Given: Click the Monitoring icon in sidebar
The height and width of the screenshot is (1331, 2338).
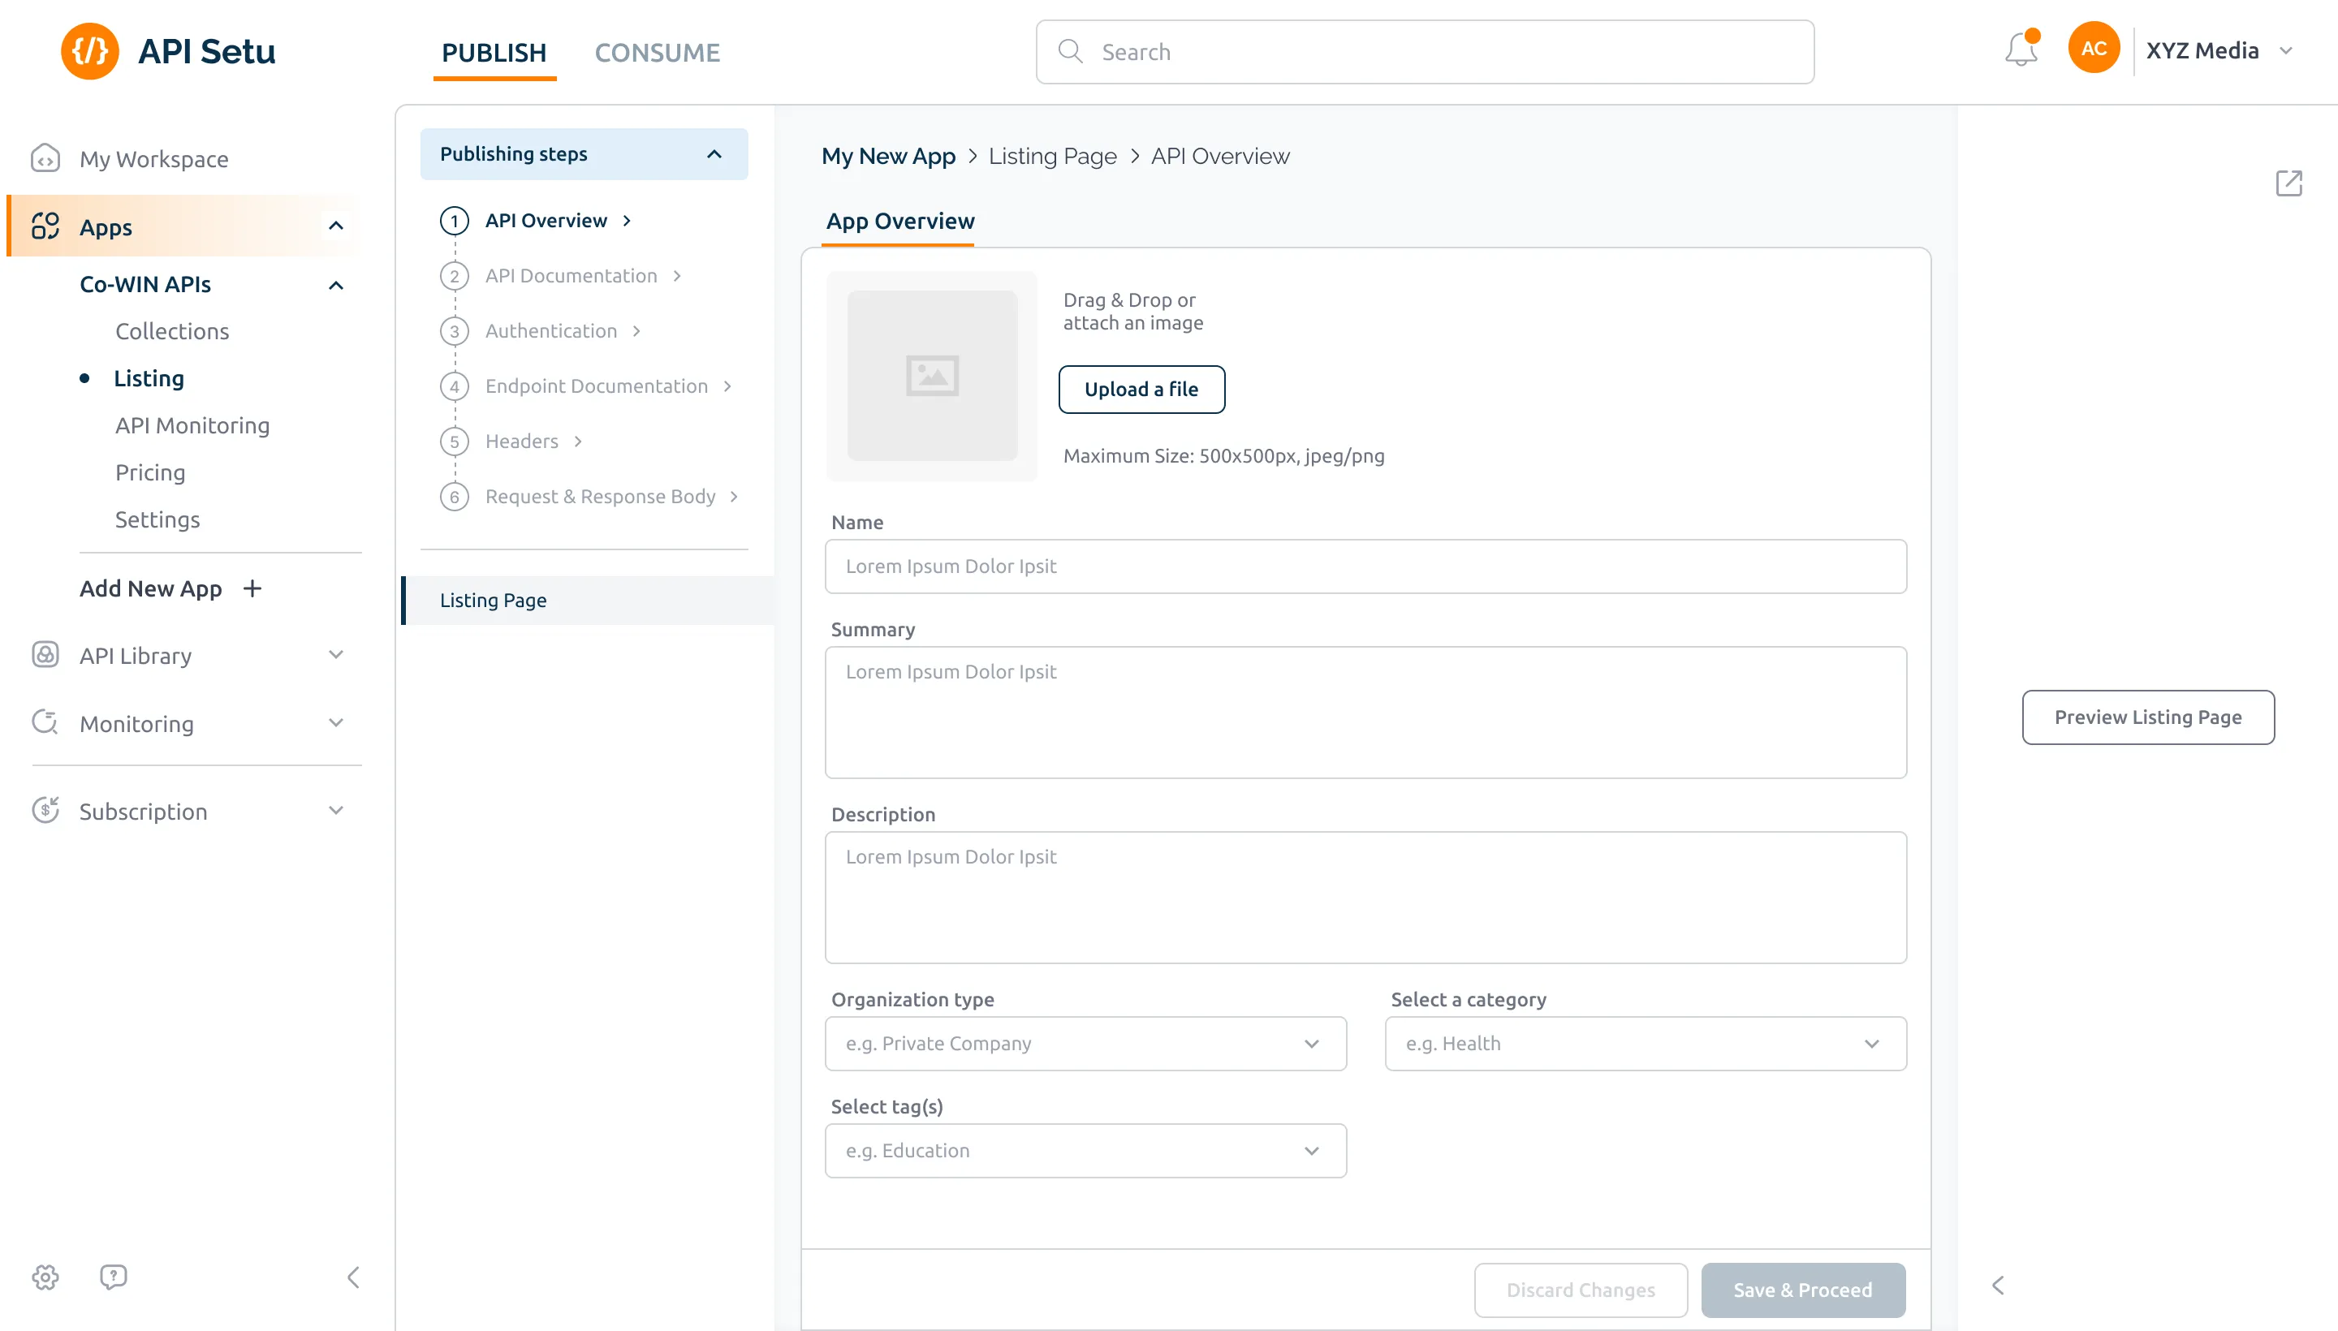Looking at the screenshot, I should [45, 722].
